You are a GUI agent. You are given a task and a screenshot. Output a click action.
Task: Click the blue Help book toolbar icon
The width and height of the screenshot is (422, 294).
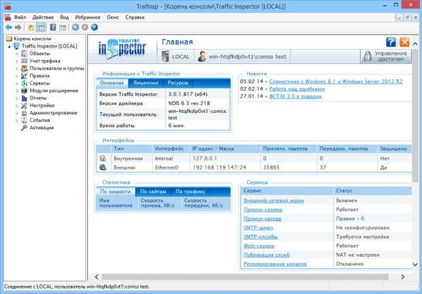pos(53,27)
